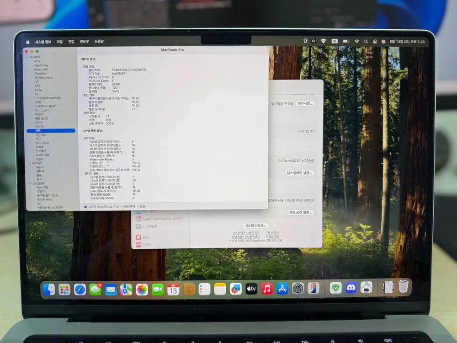
Task: Open the 편집 menu
Action: coord(71,42)
